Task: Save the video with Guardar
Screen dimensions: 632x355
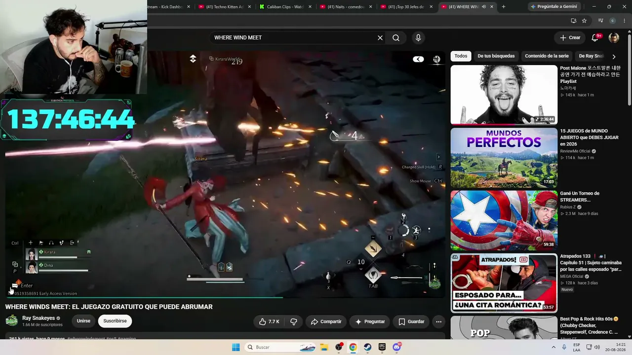Action: 411,321
